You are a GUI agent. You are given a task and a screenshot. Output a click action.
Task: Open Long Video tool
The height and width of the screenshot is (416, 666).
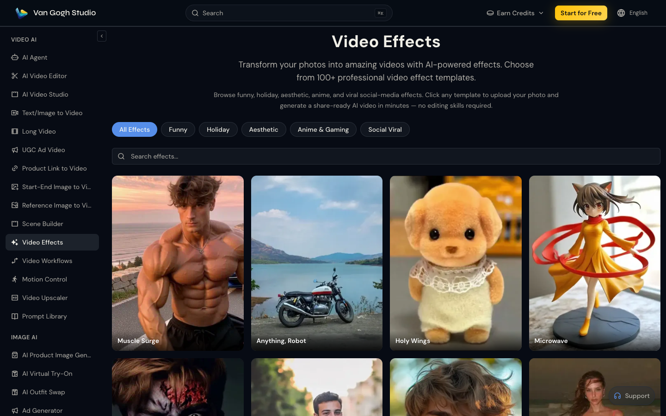pyautogui.click(x=52, y=131)
